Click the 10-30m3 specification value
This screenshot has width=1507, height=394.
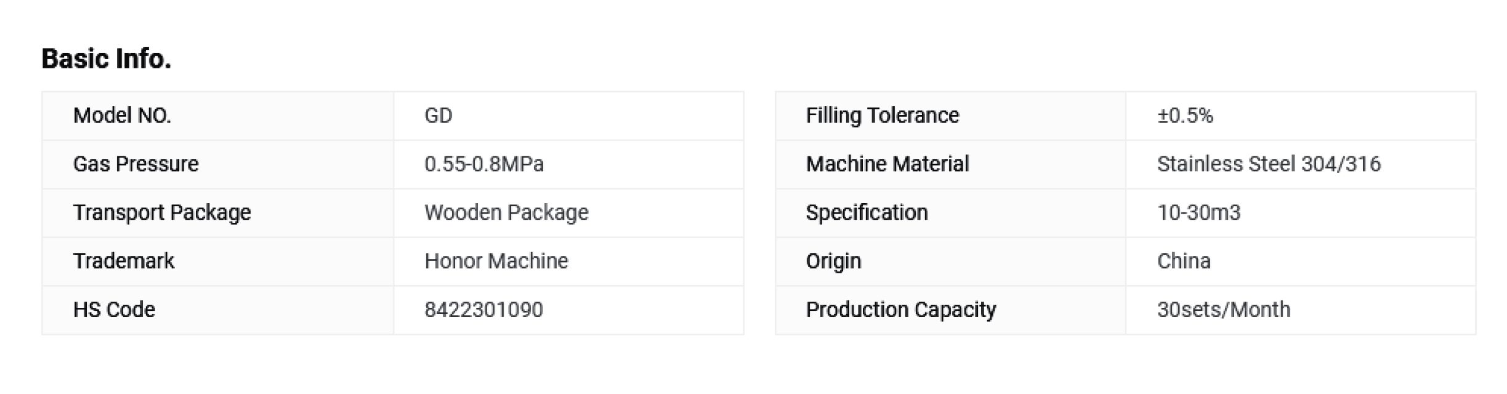[x=1198, y=213]
